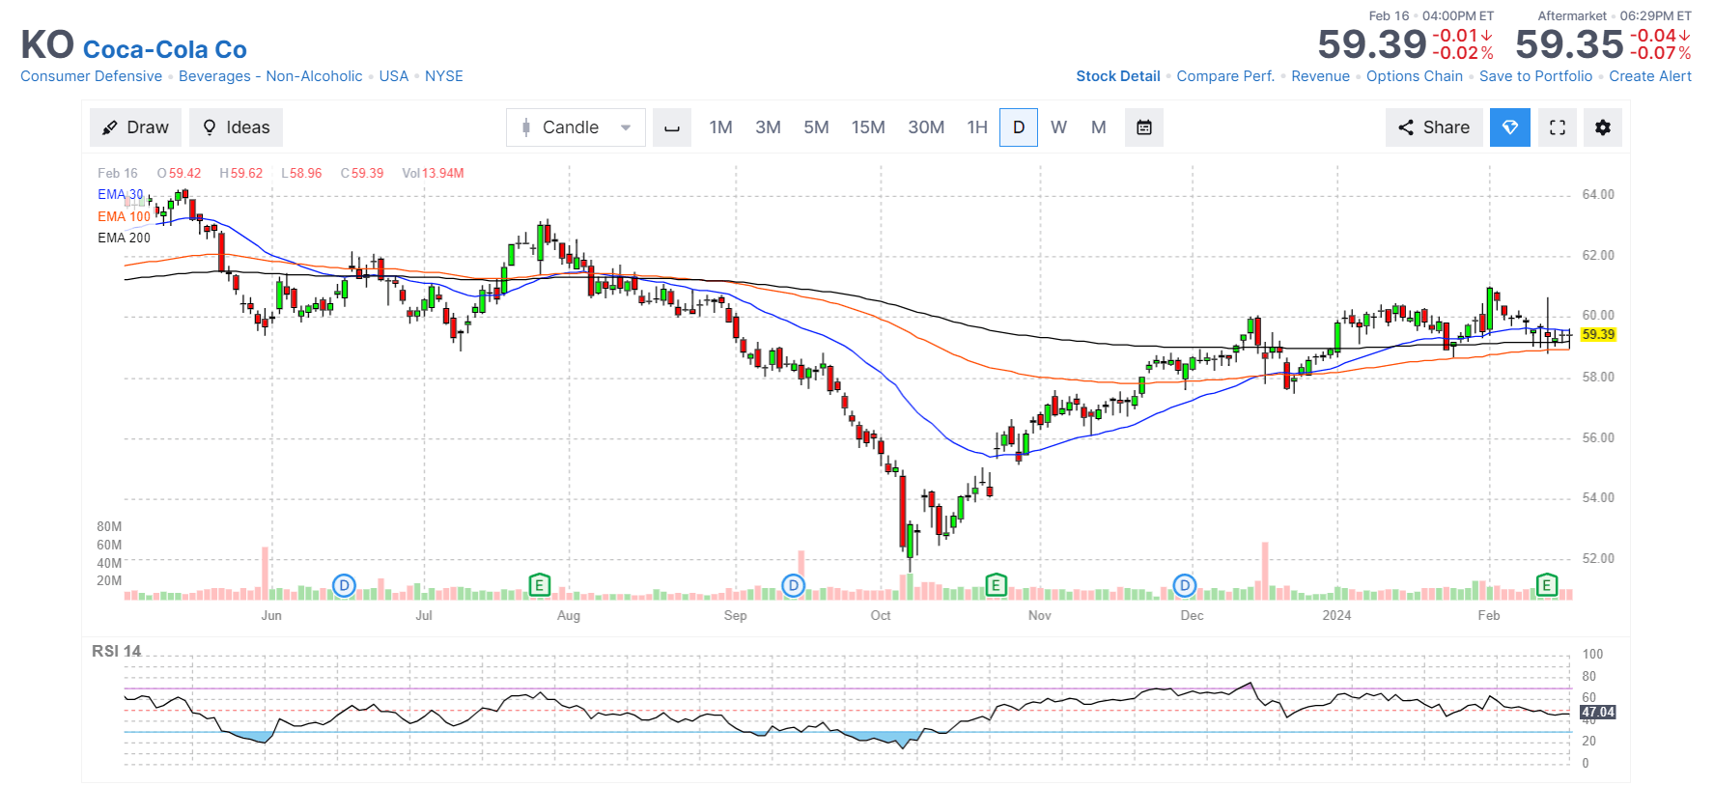Click Save to Portfolio

(1535, 76)
